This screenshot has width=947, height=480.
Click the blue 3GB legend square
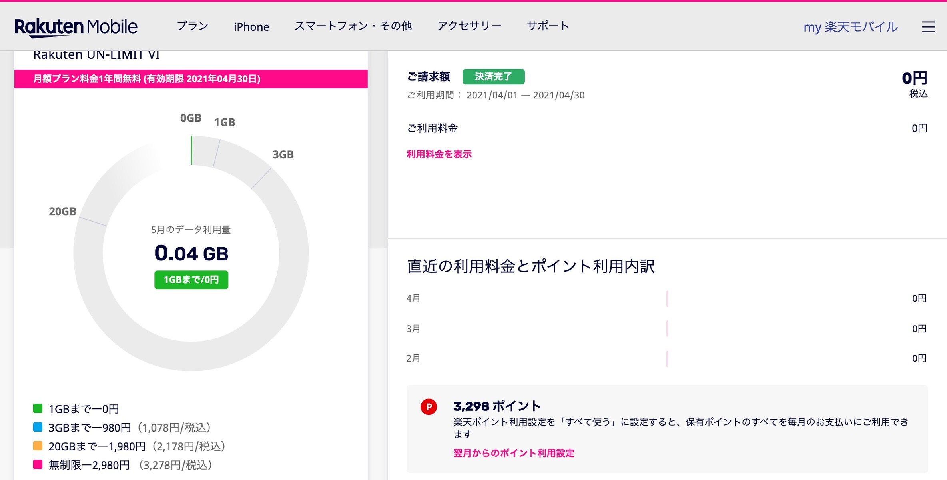(x=38, y=427)
